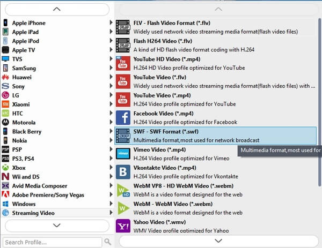Expand the Nokia submenu arrow
The image size is (322, 248).
tap(111, 140)
